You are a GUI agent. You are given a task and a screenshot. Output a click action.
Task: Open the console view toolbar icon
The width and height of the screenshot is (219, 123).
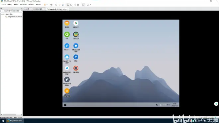(x=83, y=5)
